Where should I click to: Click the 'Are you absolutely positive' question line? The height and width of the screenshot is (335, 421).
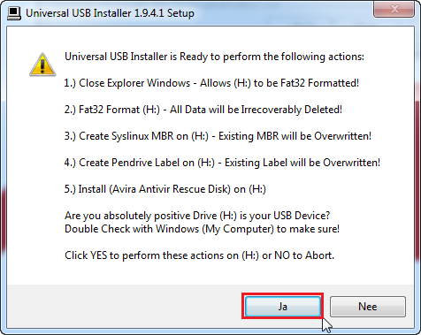point(197,216)
